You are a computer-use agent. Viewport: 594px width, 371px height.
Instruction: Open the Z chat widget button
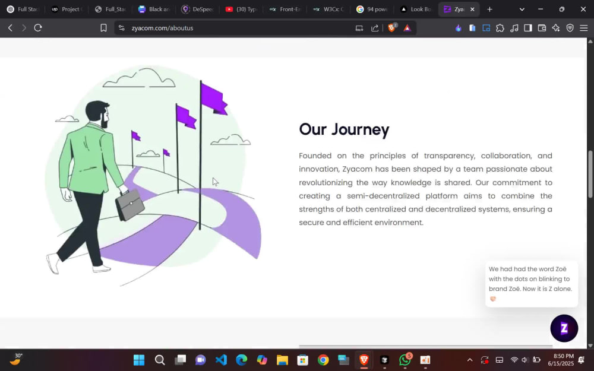[x=564, y=328]
